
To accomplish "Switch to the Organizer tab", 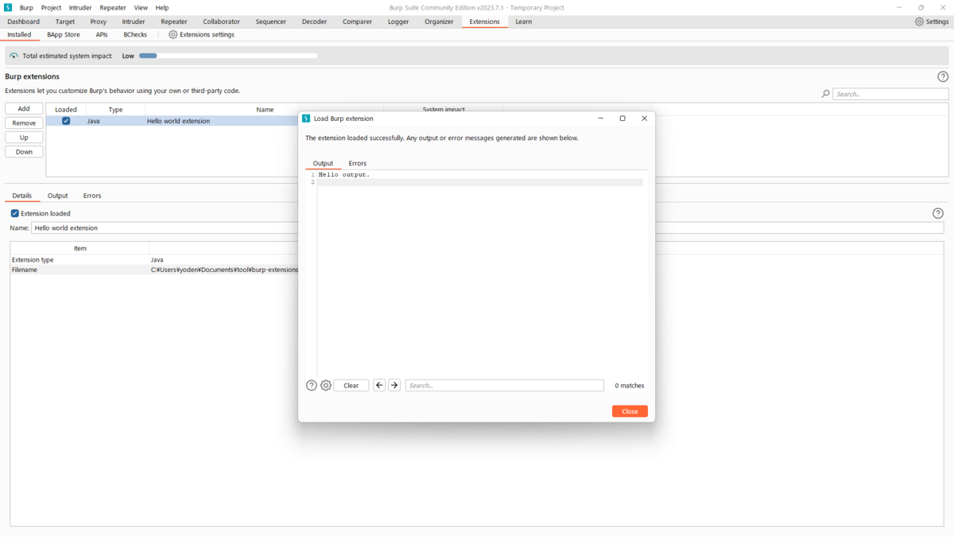I will pyautogui.click(x=439, y=21).
